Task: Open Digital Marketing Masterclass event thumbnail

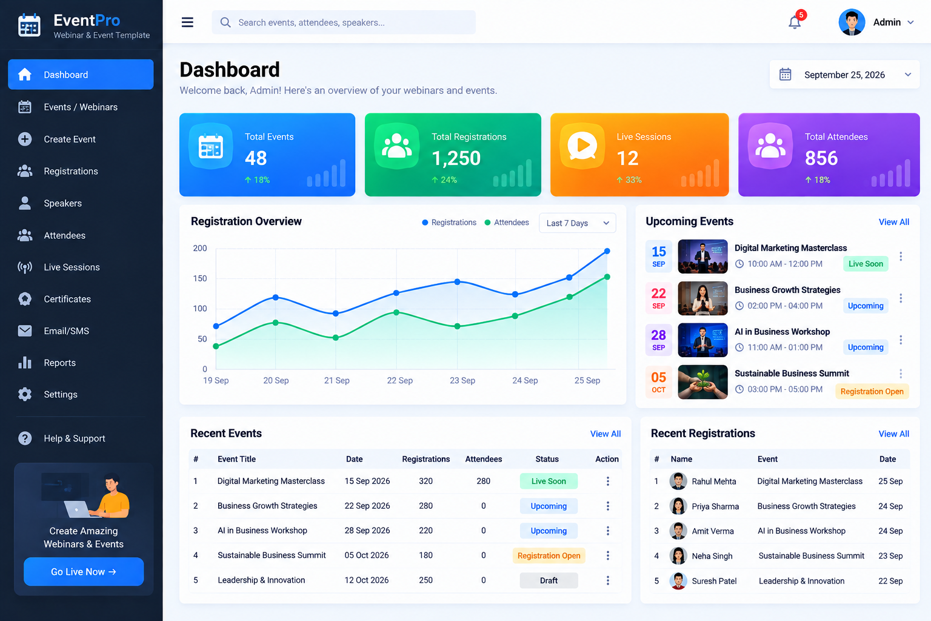Action: (x=702, y=257)
